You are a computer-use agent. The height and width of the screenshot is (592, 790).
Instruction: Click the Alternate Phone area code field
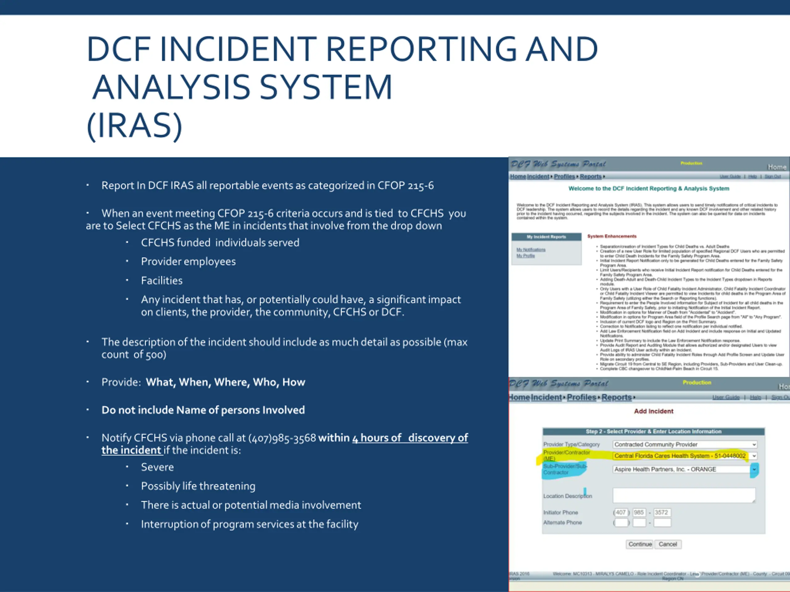(x=621, y=523)
